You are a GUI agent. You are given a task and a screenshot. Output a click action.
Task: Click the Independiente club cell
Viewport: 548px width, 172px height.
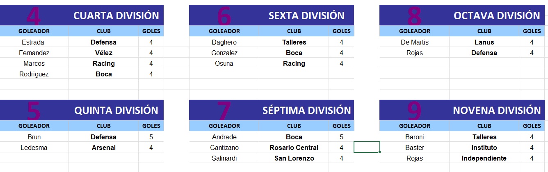coord(484,158)
